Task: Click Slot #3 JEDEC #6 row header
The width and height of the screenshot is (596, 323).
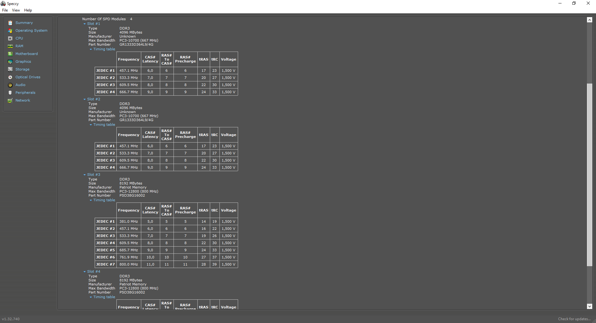Action: (x=106, y=257)
